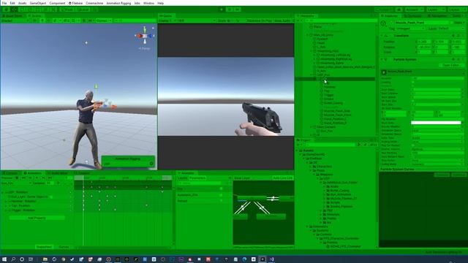Toggle Mute Audio in Game view
468x263 pixels.
[x=283, y=20]
